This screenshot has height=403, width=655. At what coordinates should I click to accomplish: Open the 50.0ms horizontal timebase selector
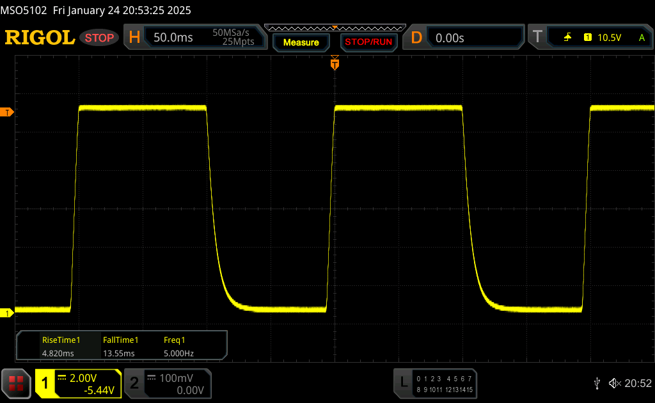(x=173, y=38)
